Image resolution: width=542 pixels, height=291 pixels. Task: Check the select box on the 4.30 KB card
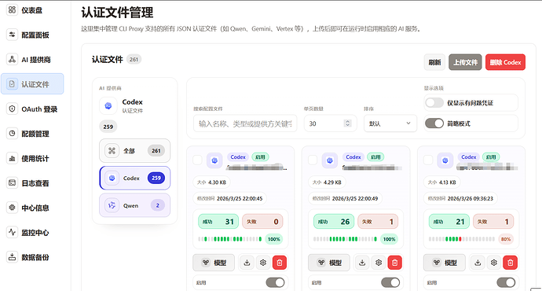point(197,160)
